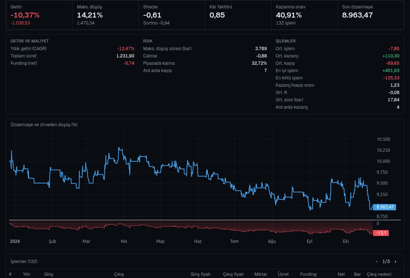The width and height of the screenshot is (410, 278).
Task: Click the red -13,1 drawdown tag
Action: point(381,233)
